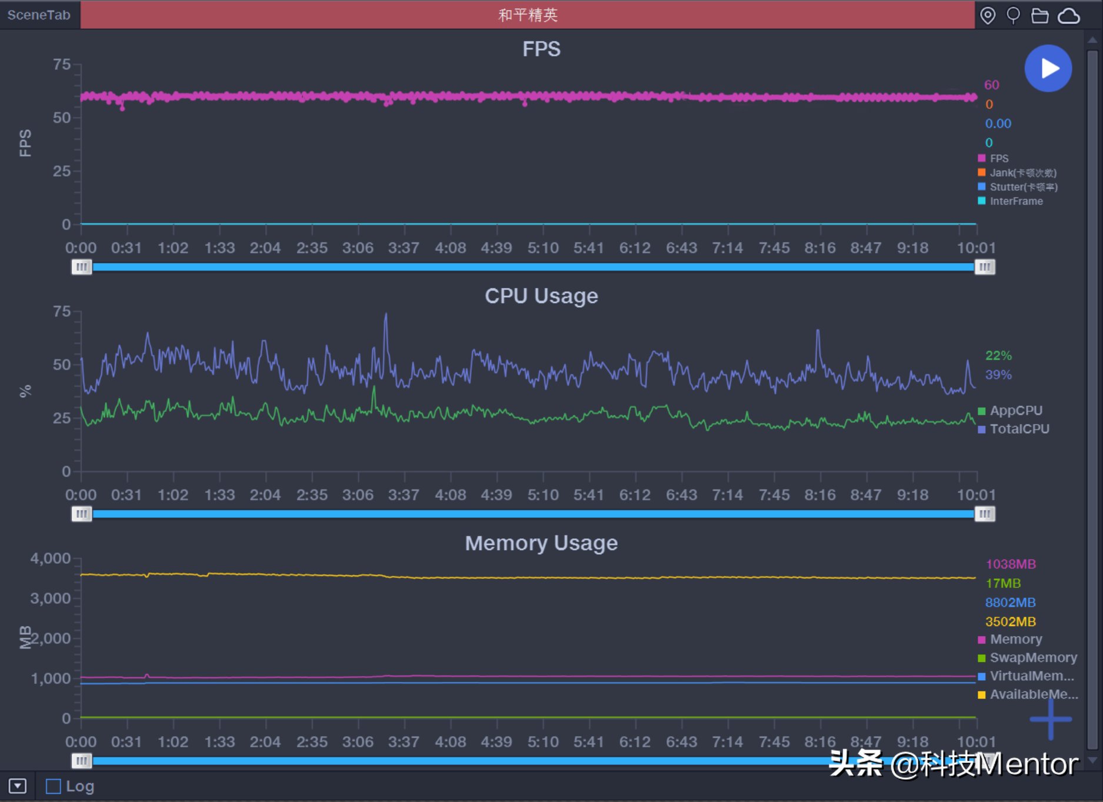Click the 3:37 label on CPU Usage time axis

[404, 495]
